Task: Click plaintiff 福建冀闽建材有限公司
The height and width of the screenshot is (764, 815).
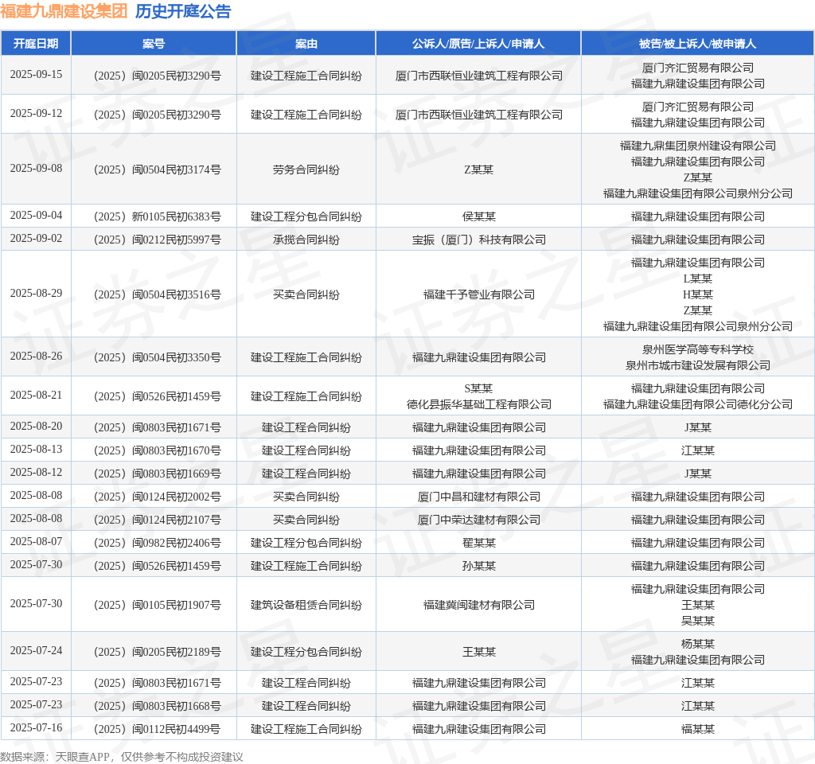Action: 478,605
